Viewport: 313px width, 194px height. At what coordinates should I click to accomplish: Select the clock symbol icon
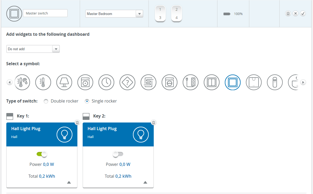click(x=106, y=82)
